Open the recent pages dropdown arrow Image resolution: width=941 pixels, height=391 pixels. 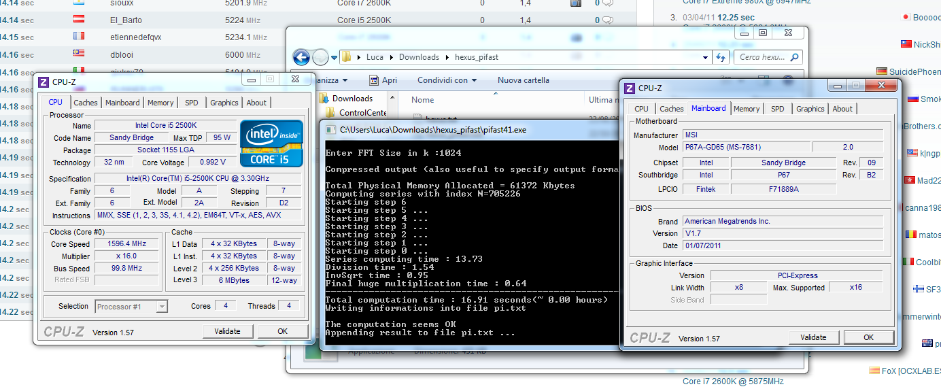tap(334, 58)
